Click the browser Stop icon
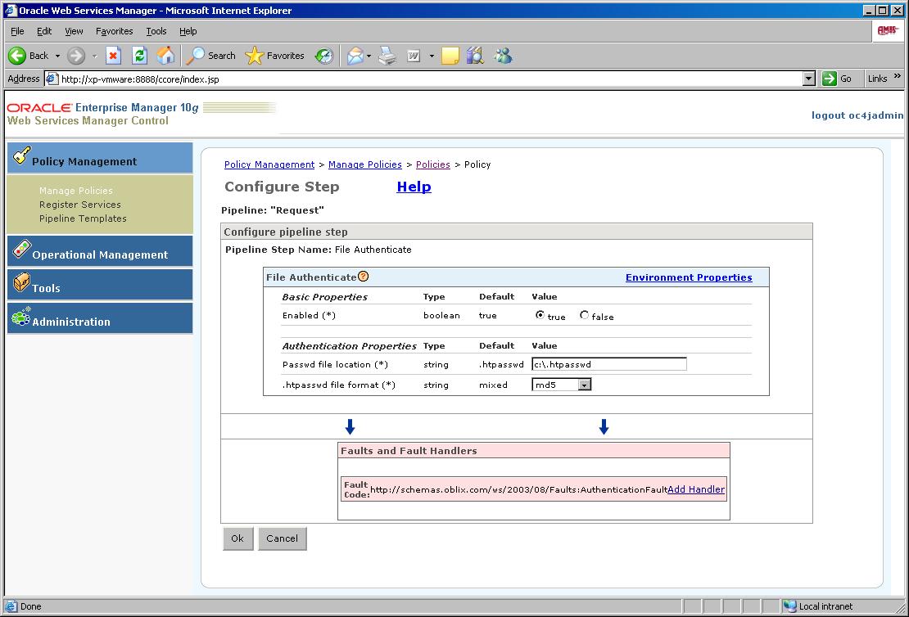 coord(114,56)
